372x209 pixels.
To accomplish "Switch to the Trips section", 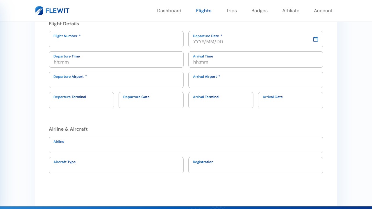I will point(231,11).
